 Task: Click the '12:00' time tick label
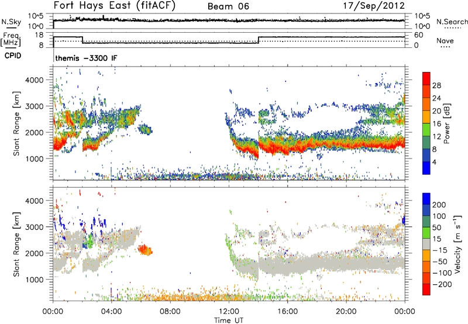tap(229, 312)
